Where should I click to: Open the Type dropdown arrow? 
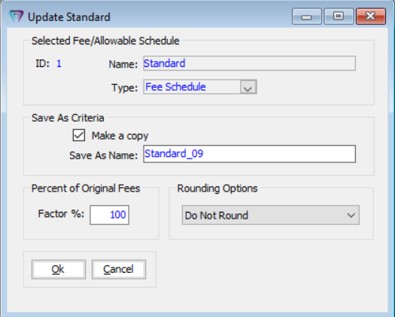click(248, 87)
